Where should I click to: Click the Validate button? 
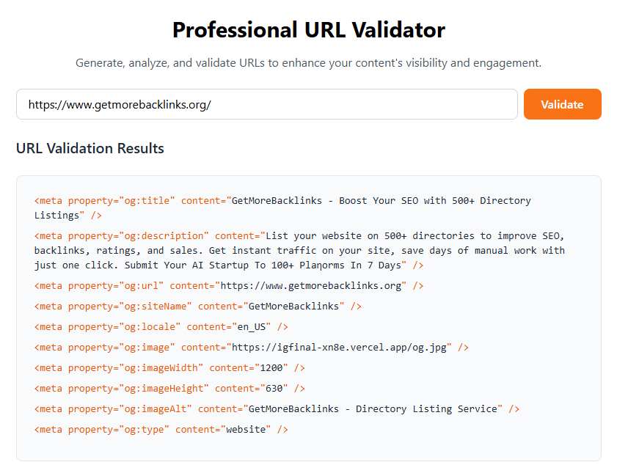(562, 104)
